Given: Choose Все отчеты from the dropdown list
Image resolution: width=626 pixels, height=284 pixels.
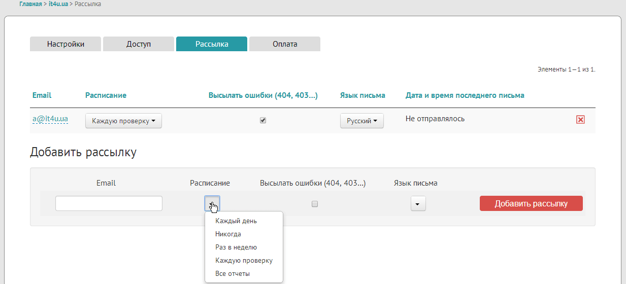Looking at the screenshot, I should [x=232, y=274].
